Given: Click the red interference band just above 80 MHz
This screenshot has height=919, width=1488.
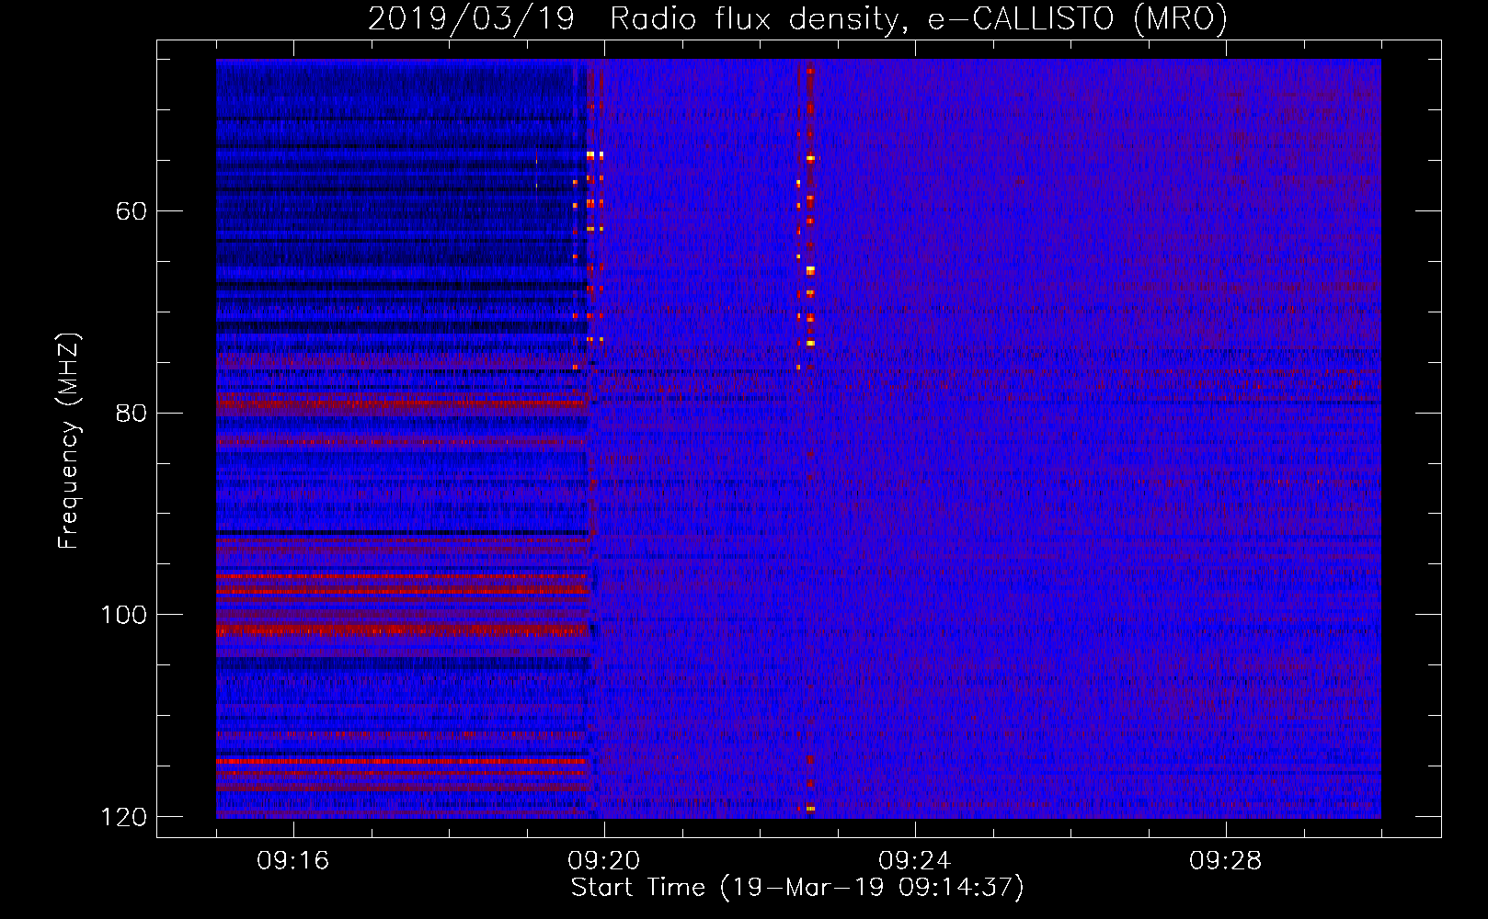Looking at the screenshot, I should [402, 403].
